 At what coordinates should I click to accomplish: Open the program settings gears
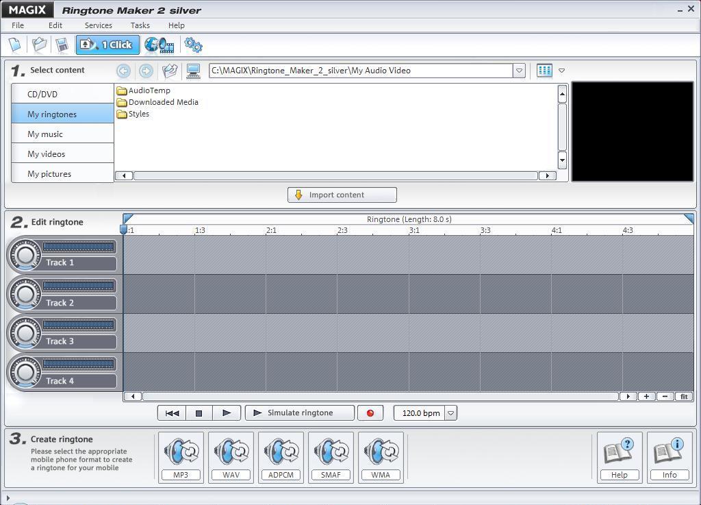[x=193, y=44]
